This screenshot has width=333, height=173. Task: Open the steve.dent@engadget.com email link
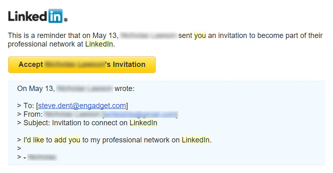click(x=82, y=106)
